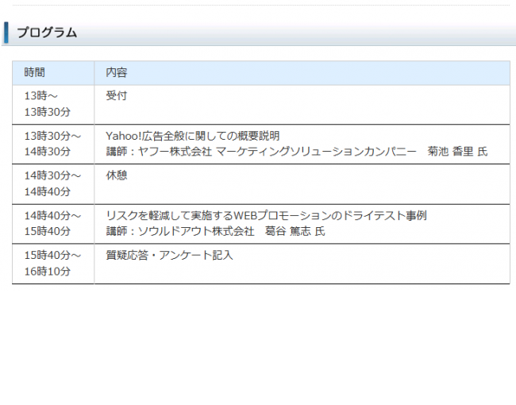The height and width of the screenshot is (405, 516).
Task: Click the 13時30分～14時30分 time cell
Action: (x=53, y=144)
